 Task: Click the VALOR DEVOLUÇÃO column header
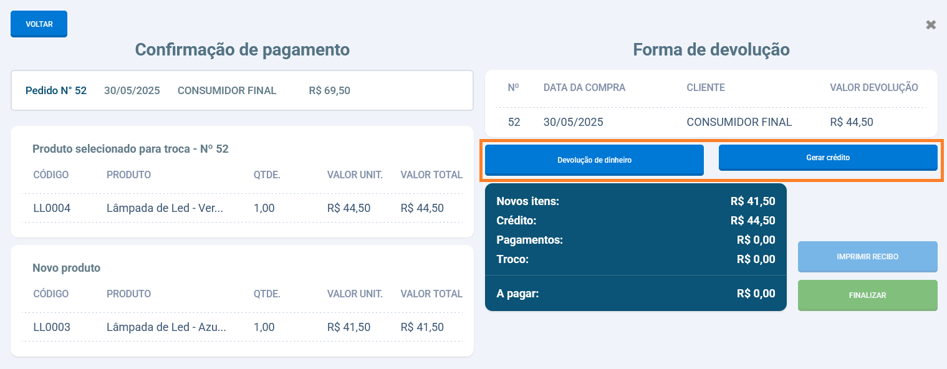(873, 87)
